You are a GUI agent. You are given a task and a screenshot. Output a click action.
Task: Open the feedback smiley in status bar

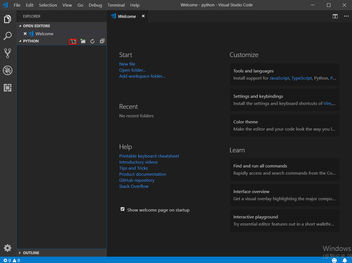click(x=334, y=260)
